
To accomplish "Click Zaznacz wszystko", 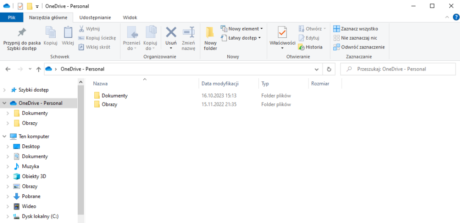I will coord(356,29).
